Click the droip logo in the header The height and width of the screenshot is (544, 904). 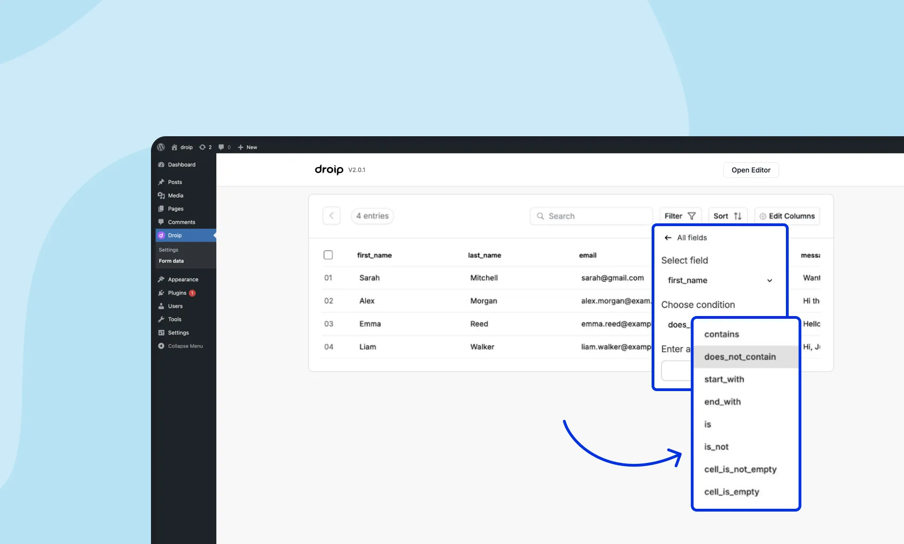[x=329, y=170]
